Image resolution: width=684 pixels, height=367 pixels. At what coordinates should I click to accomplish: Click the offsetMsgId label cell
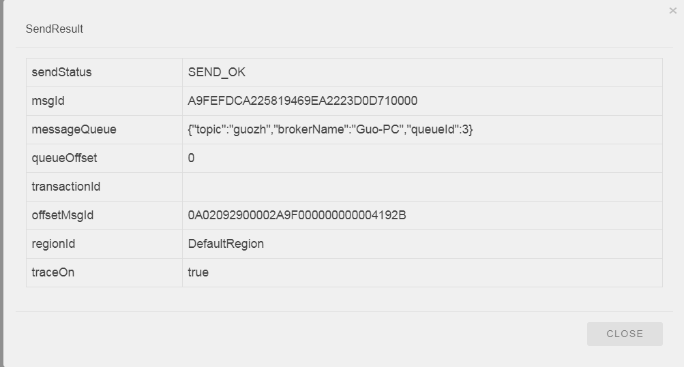pos(104,215)
